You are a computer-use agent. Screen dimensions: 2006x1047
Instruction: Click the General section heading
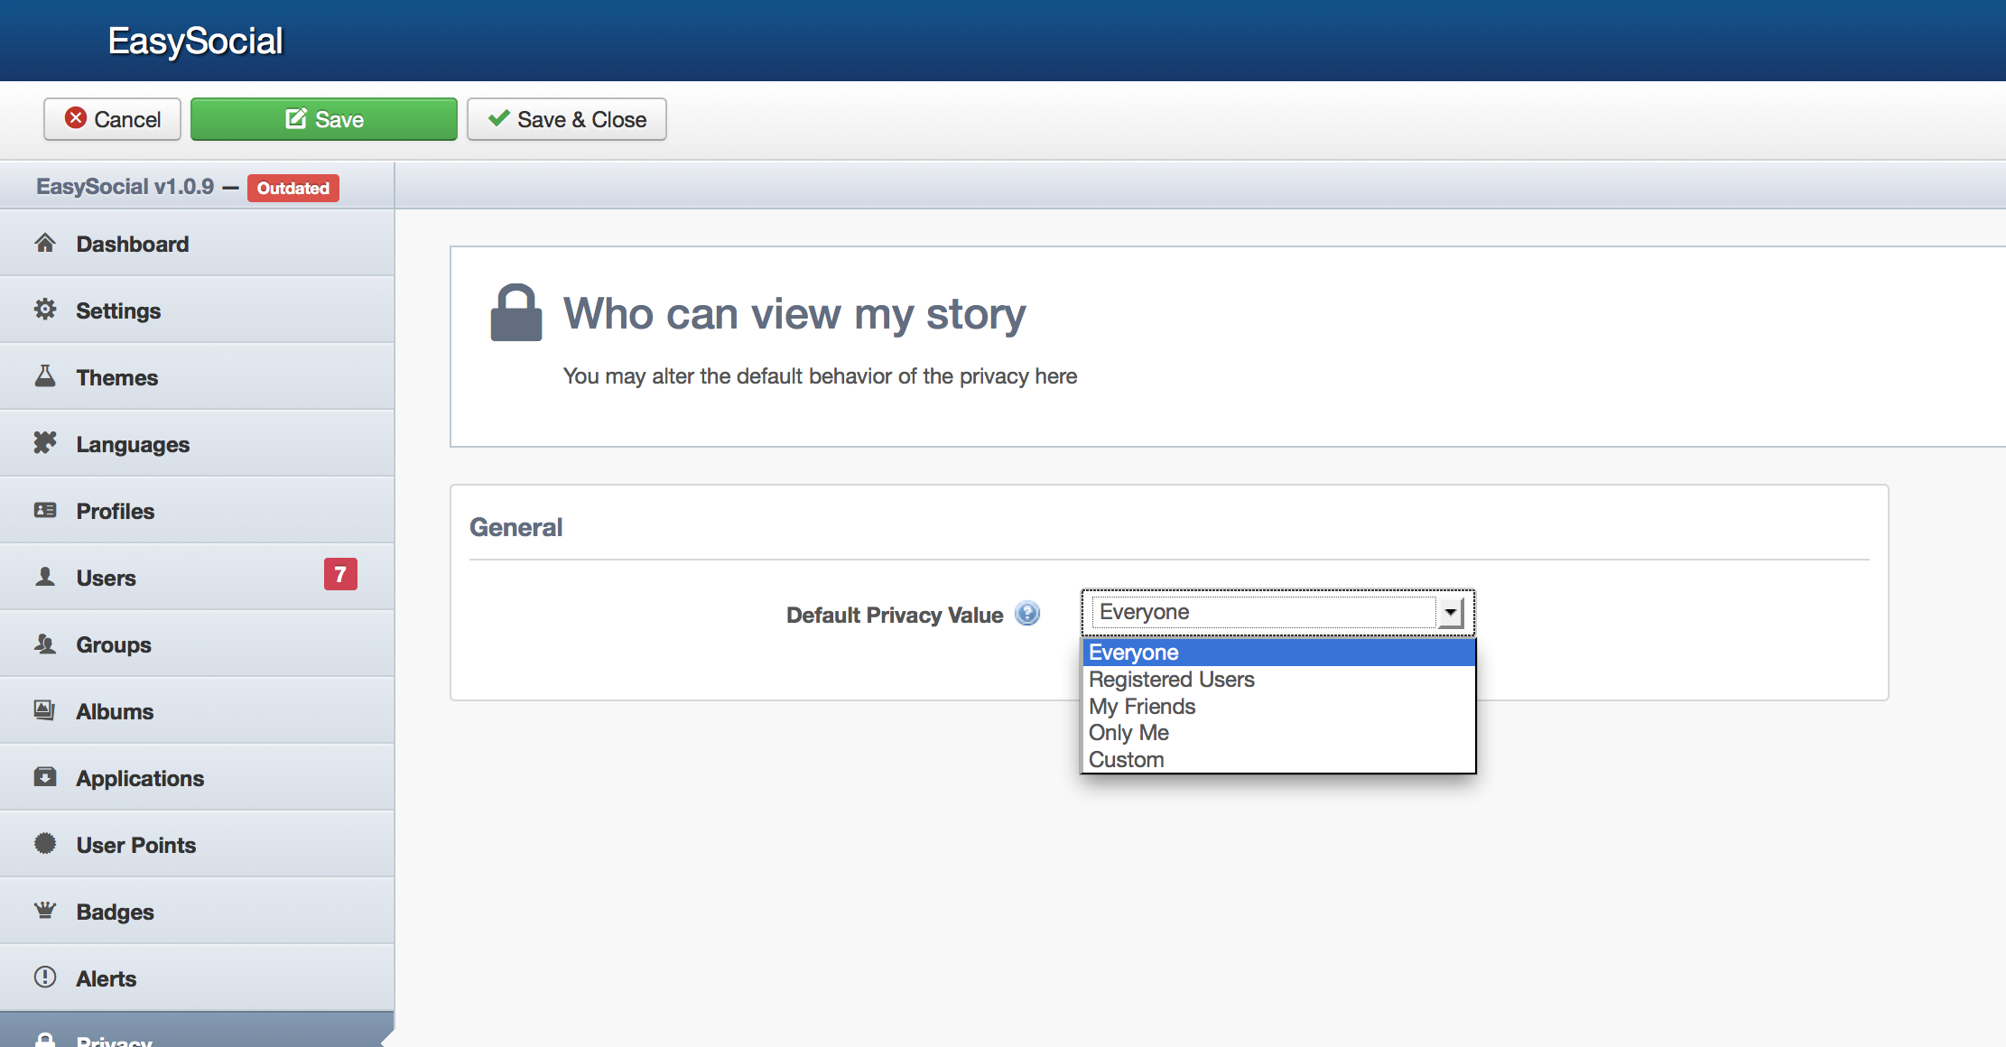pyautogui.click(x=516, y=527)
